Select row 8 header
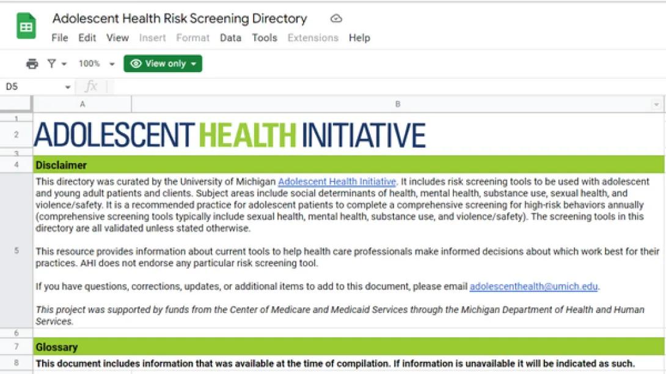The width and height of the screenshot is (666, 374). tap(16, 363)
